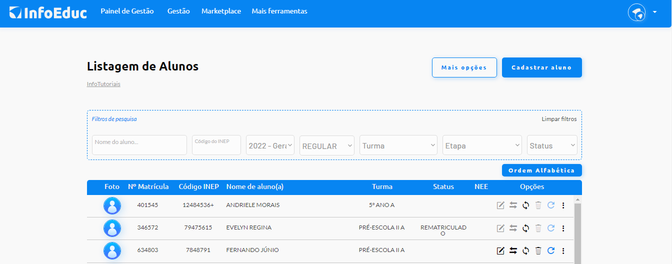
Task: Click sync icon for Fernando Júnio
Action: pos(525,250)
